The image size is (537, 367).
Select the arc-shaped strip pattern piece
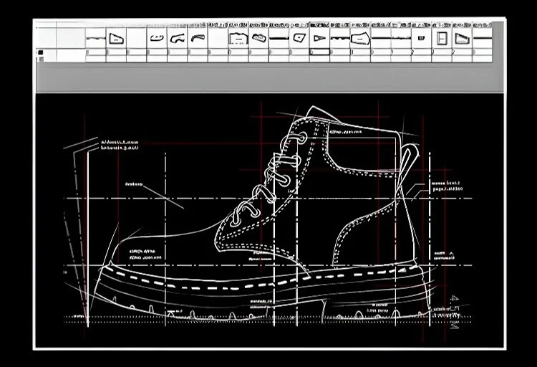[x=198, y=38]
